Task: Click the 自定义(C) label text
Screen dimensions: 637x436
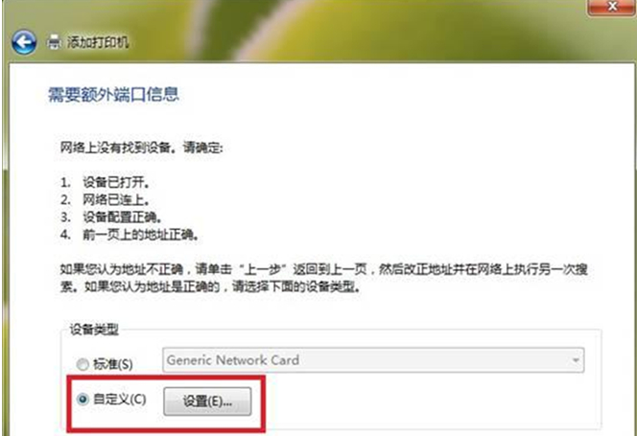Action: point(119,399)
